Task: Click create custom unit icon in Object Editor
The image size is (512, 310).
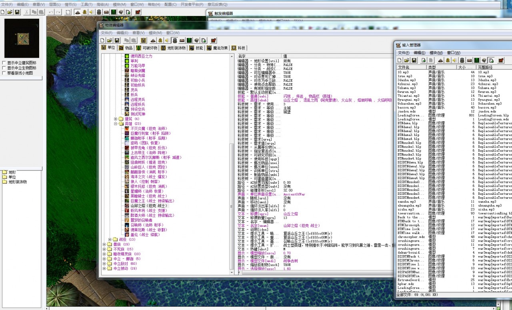Action: point(143,40)
